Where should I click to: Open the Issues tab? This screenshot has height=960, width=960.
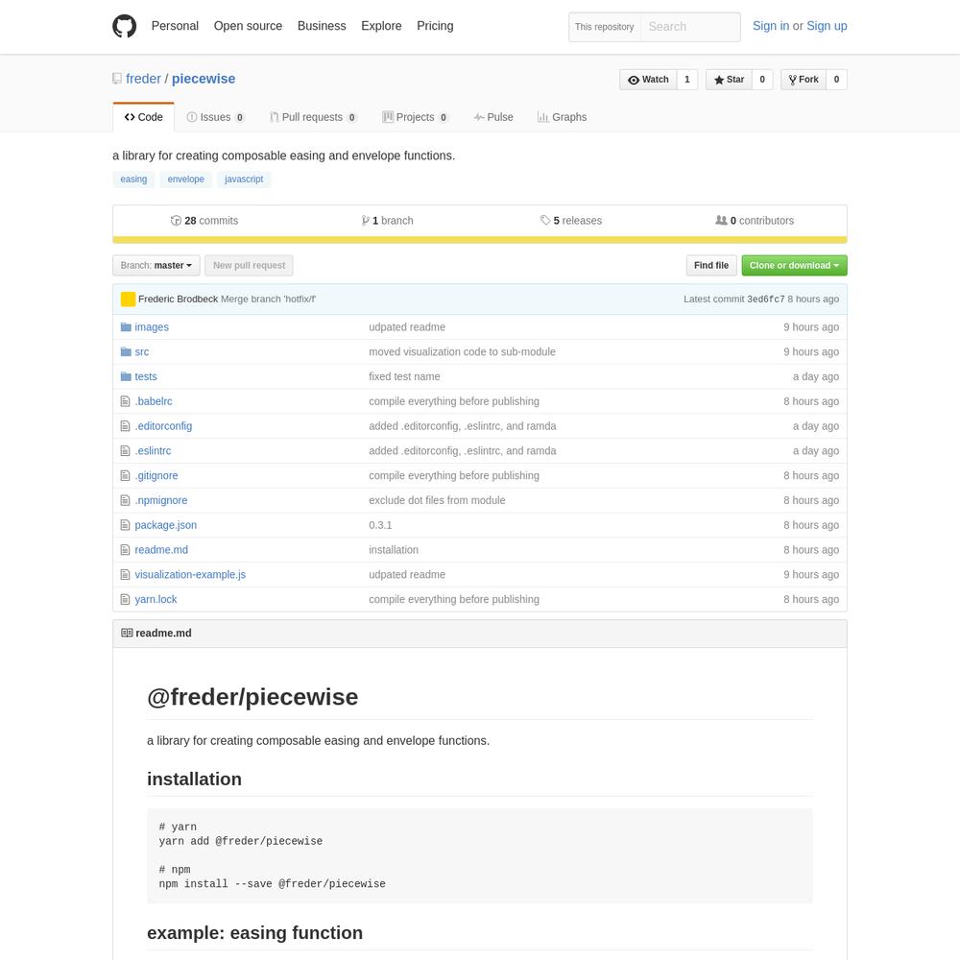click(215, 117)
